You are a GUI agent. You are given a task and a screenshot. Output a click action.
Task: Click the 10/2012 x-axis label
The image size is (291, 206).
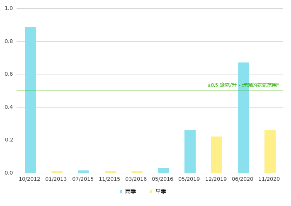point(29,179)
